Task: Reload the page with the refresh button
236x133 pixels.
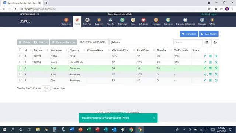Action: [x=15, y=9]
